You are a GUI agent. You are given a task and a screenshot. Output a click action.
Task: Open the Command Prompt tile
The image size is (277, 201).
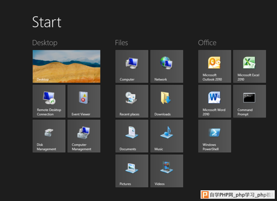(x=249, y=101)
